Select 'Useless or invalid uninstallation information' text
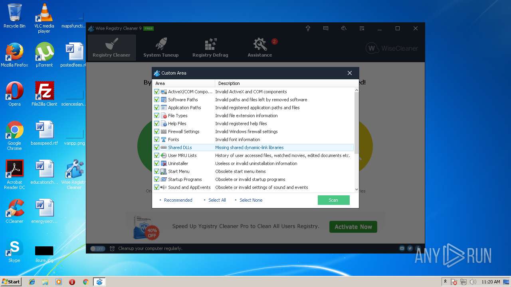The image size is (511, 287). click(x=256, y=163)
